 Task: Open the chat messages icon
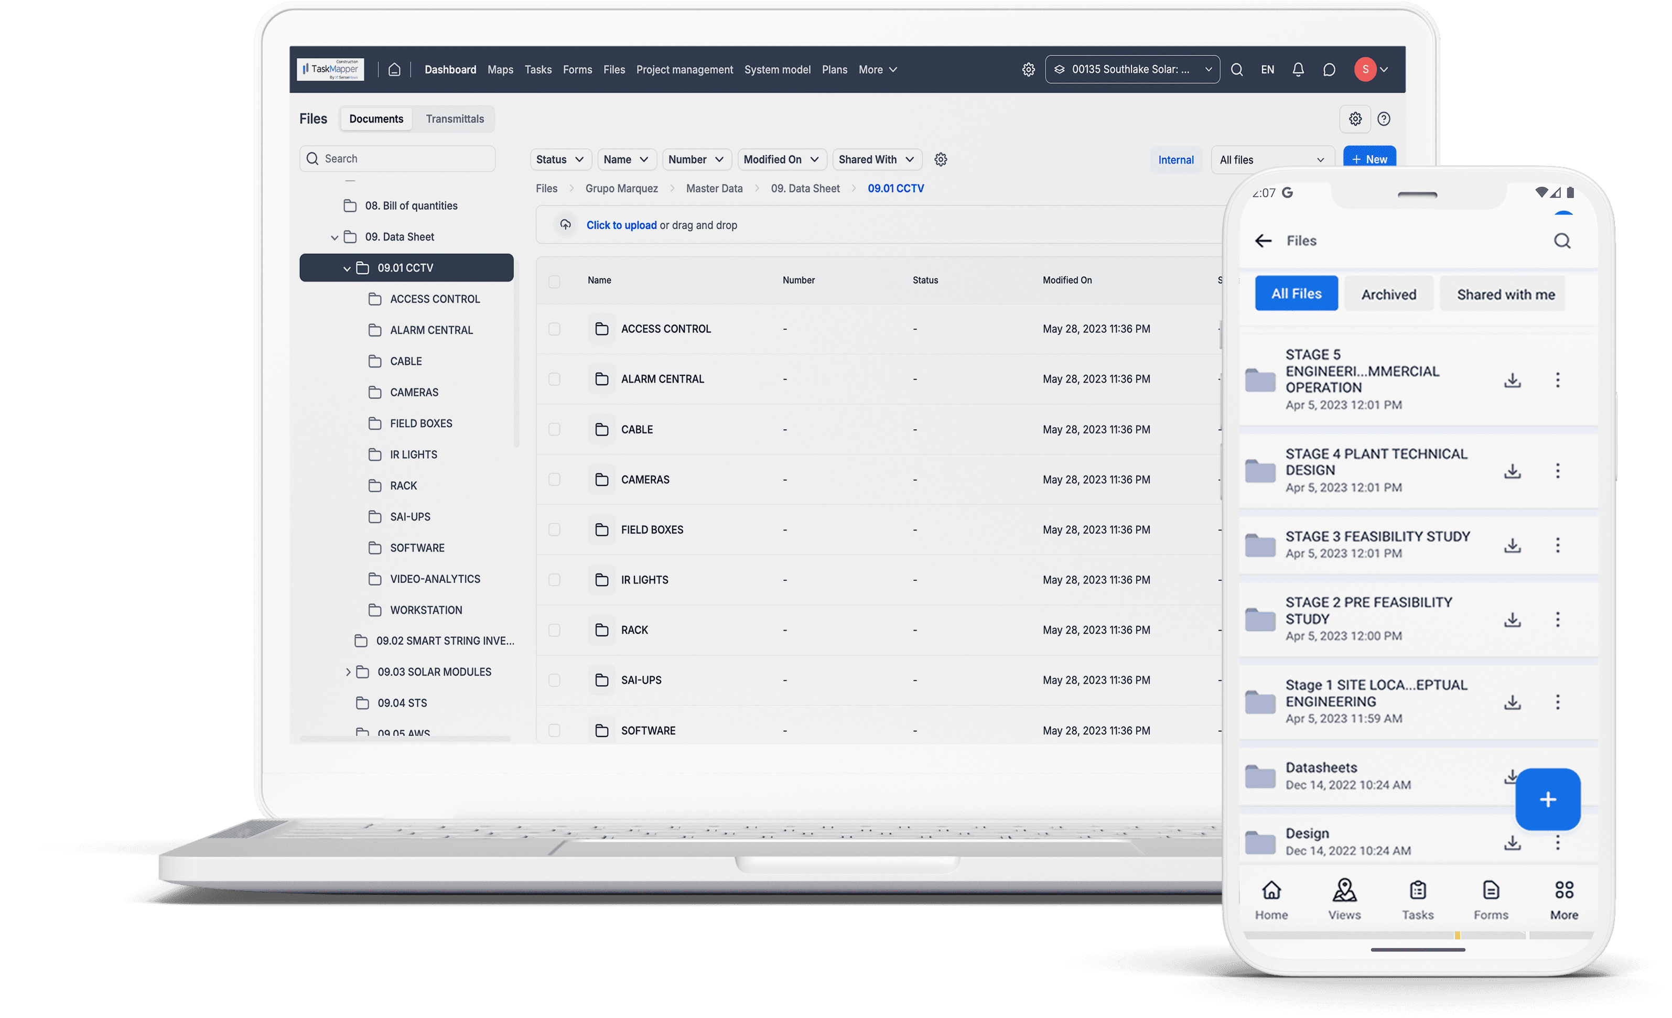point(1329,69)
